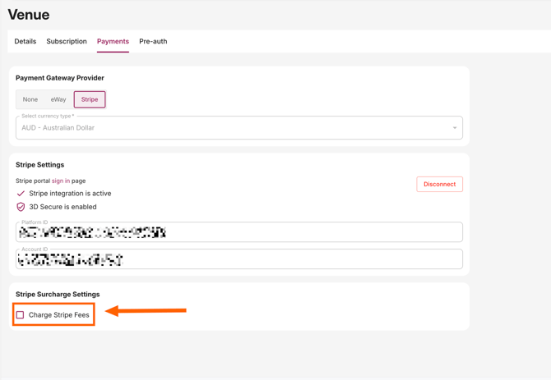Screen dimensions: 551x380
Task: Enable the Charge Stripe Fees checkbox
Action: 21,315
